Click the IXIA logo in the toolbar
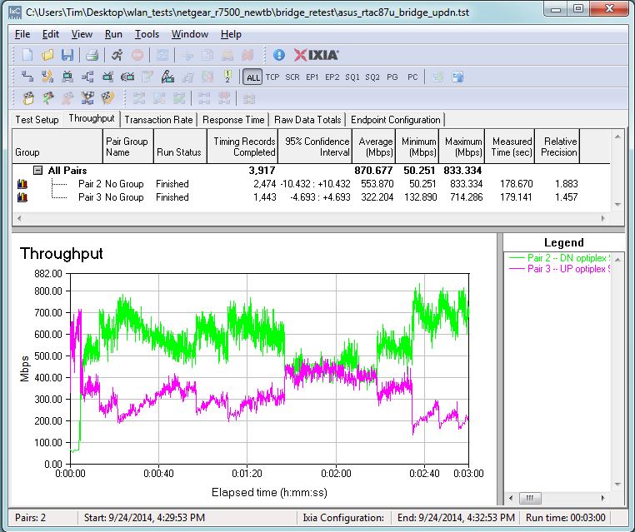The width and height of the screenshot is (635, 532). click(x=317, y=55)
